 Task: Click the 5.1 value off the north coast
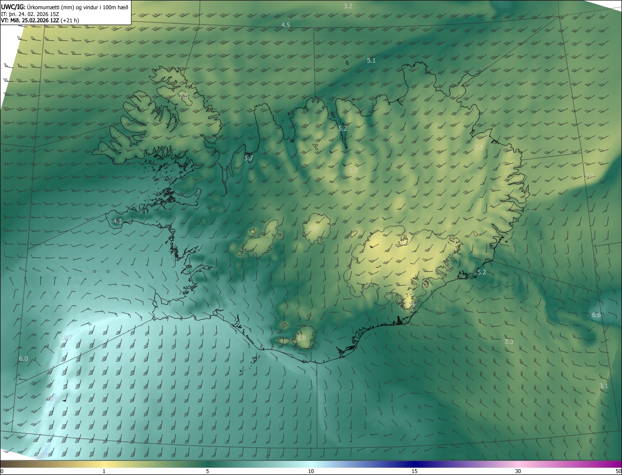pyautogui.click(x=371, y=60)
